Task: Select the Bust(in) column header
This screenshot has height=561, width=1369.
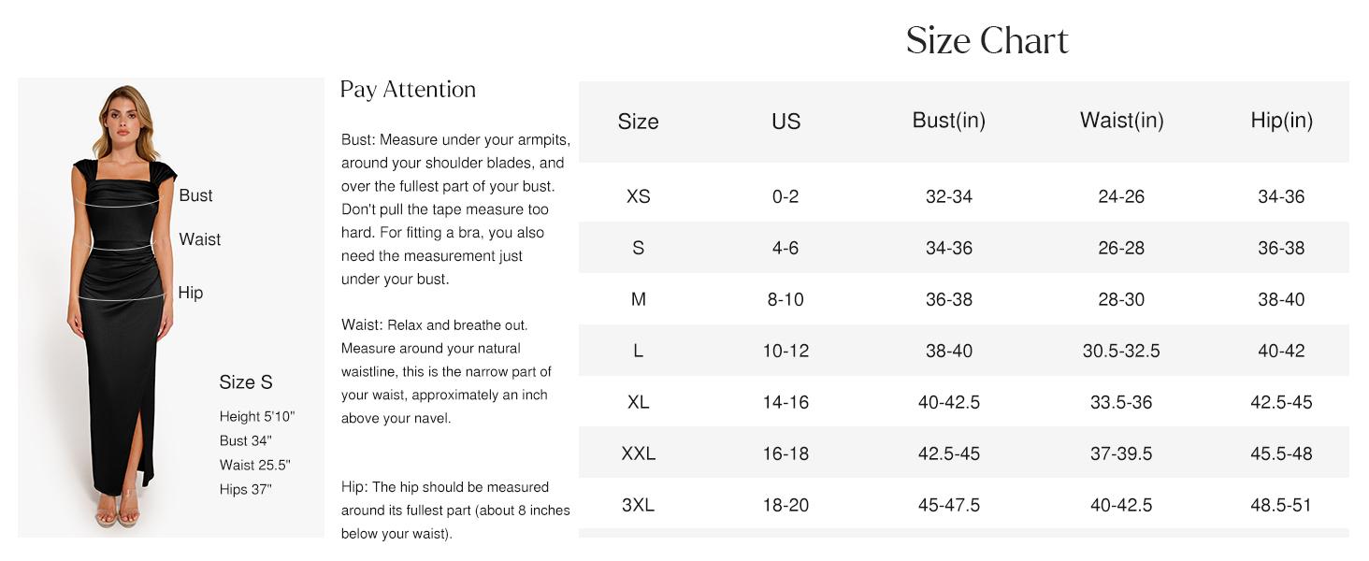Action: (x=949, y=121)
